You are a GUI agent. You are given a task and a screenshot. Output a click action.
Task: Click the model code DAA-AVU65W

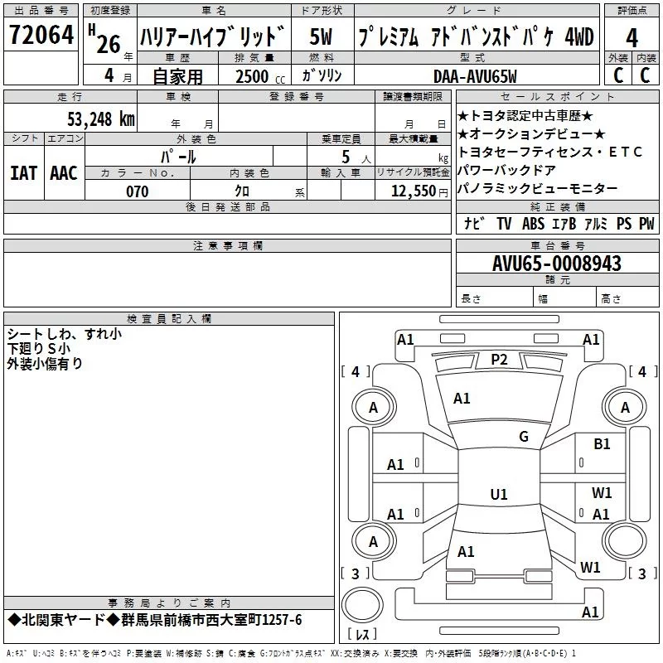[475, 76]
